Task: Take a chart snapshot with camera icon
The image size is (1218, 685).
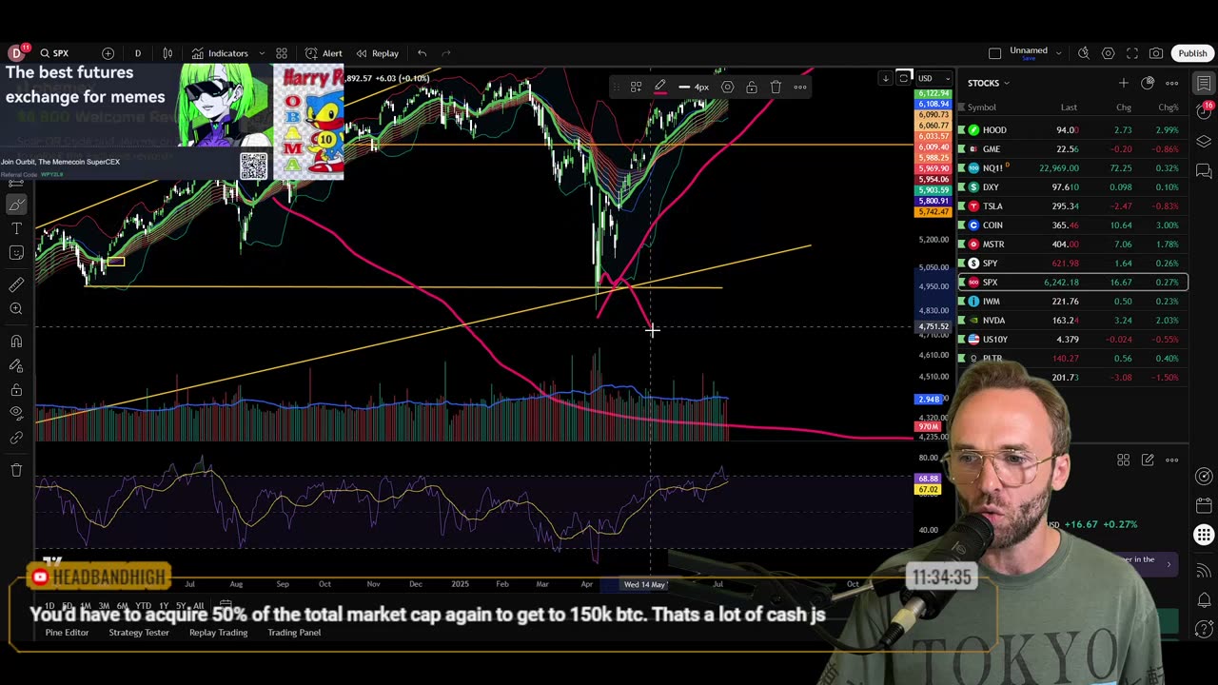Action: pyautogui.click(x=1156, y=53)
